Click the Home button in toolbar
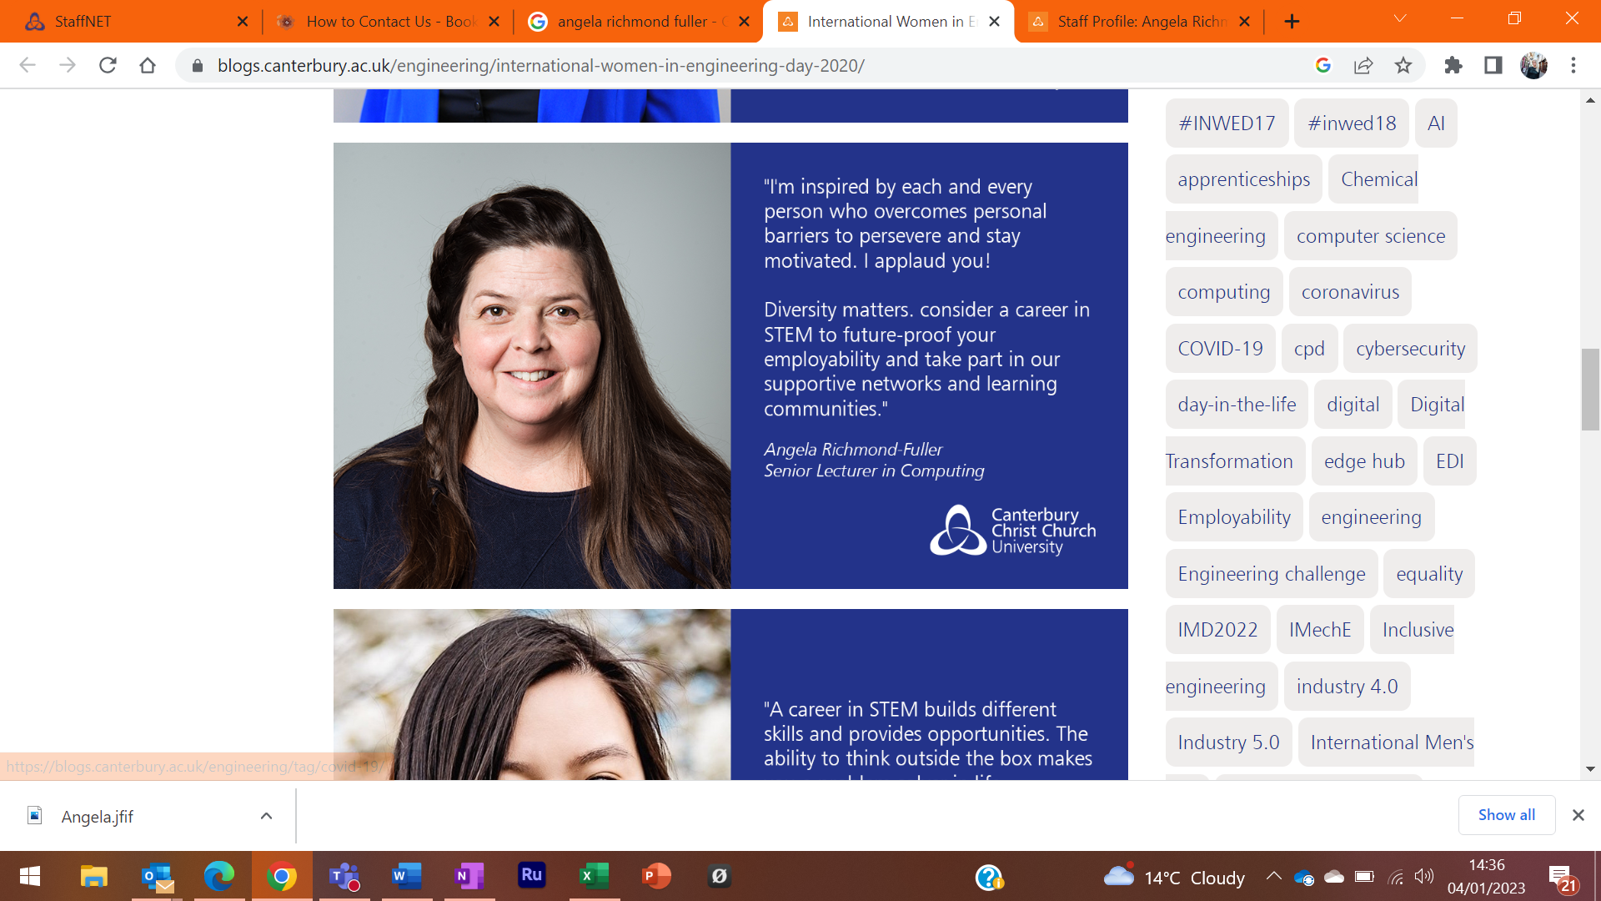Image resolution: width=1601 pixels, height=901 pixels. (148, 65)
